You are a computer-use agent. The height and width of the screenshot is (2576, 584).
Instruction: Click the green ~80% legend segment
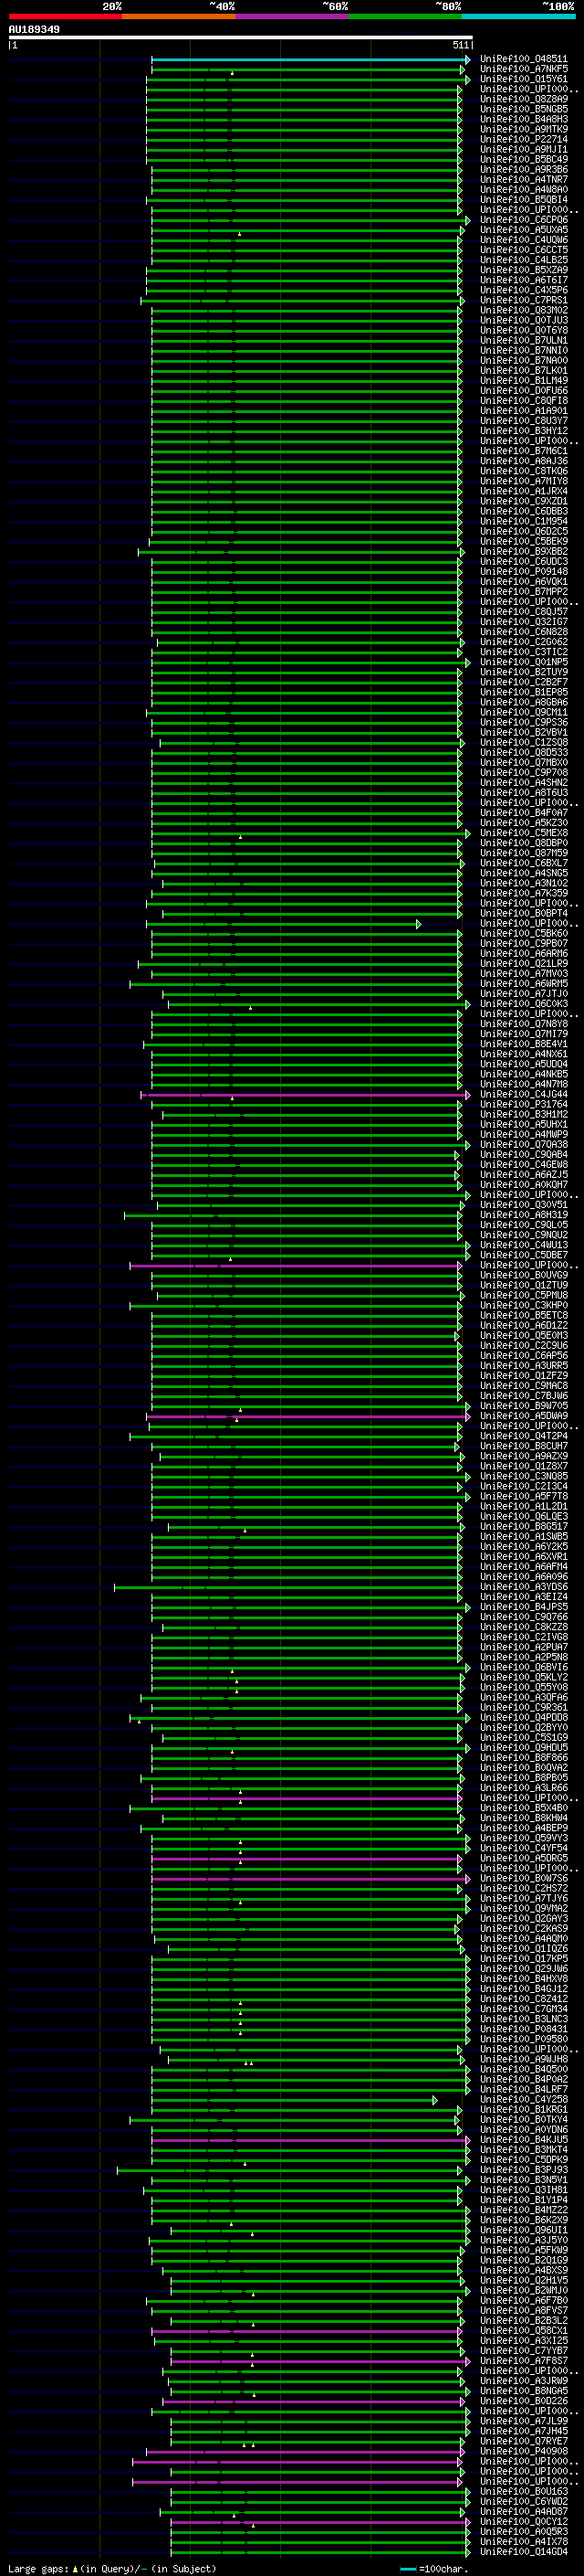point(405,16)
